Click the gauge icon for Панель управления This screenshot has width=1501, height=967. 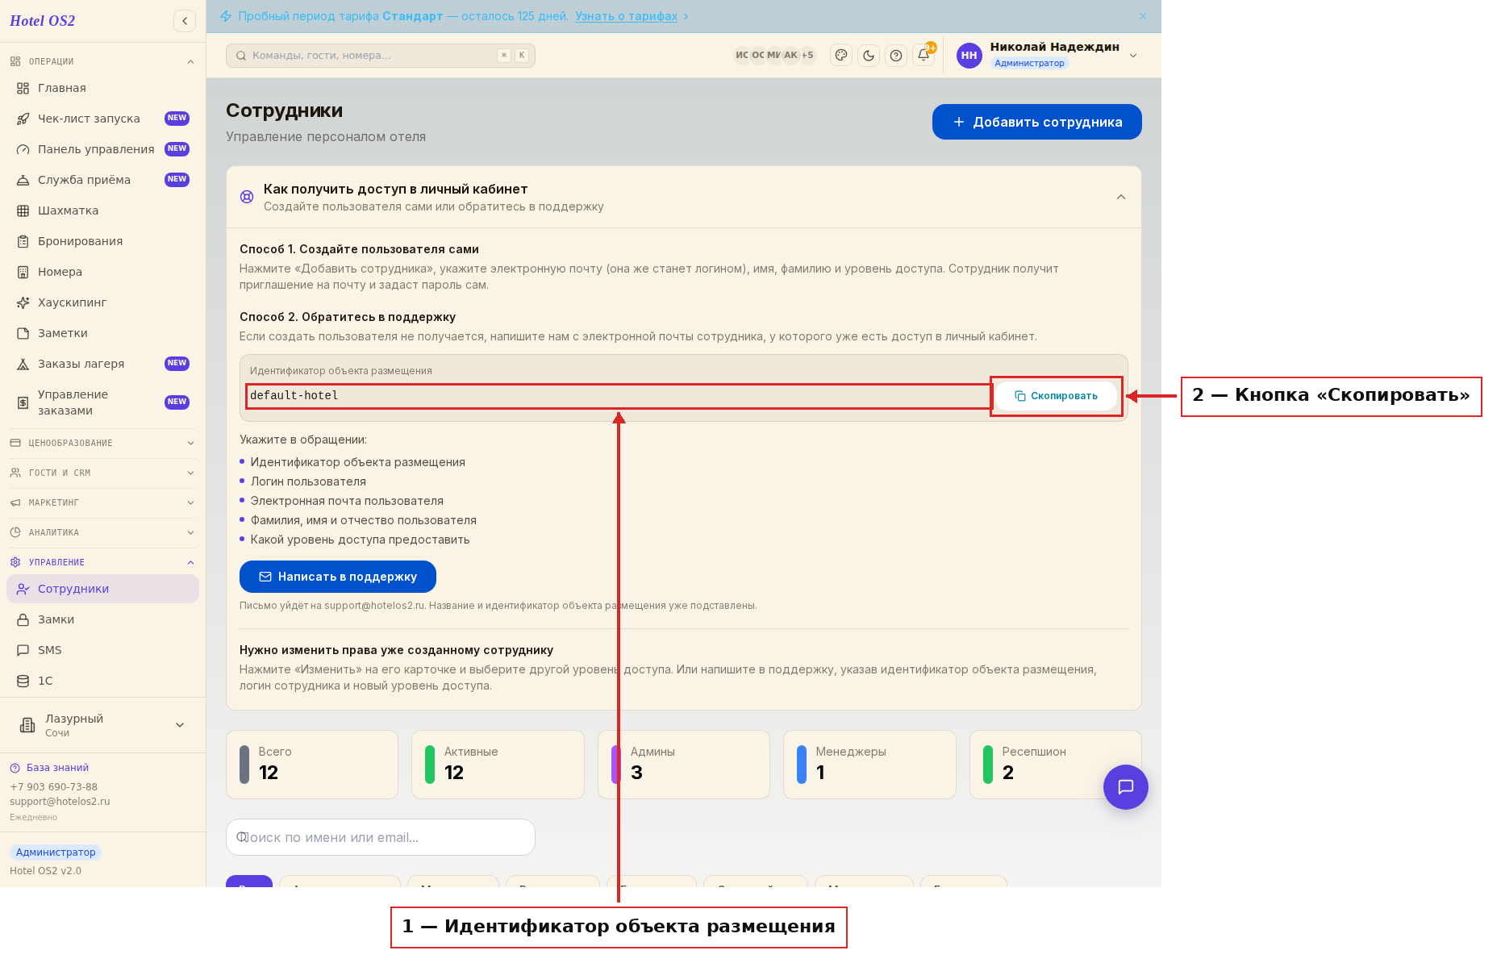coord(23,149)
